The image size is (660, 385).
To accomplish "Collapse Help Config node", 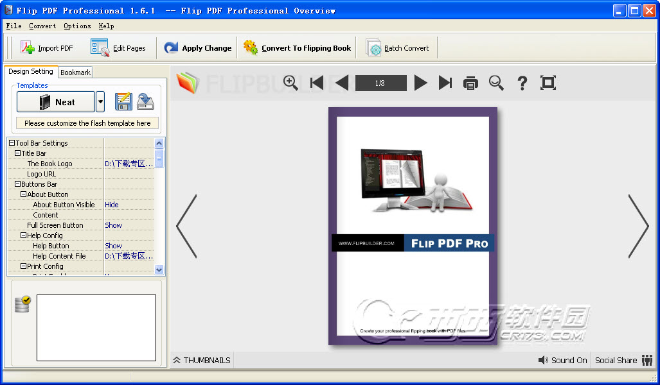I will tap(24, 235).
